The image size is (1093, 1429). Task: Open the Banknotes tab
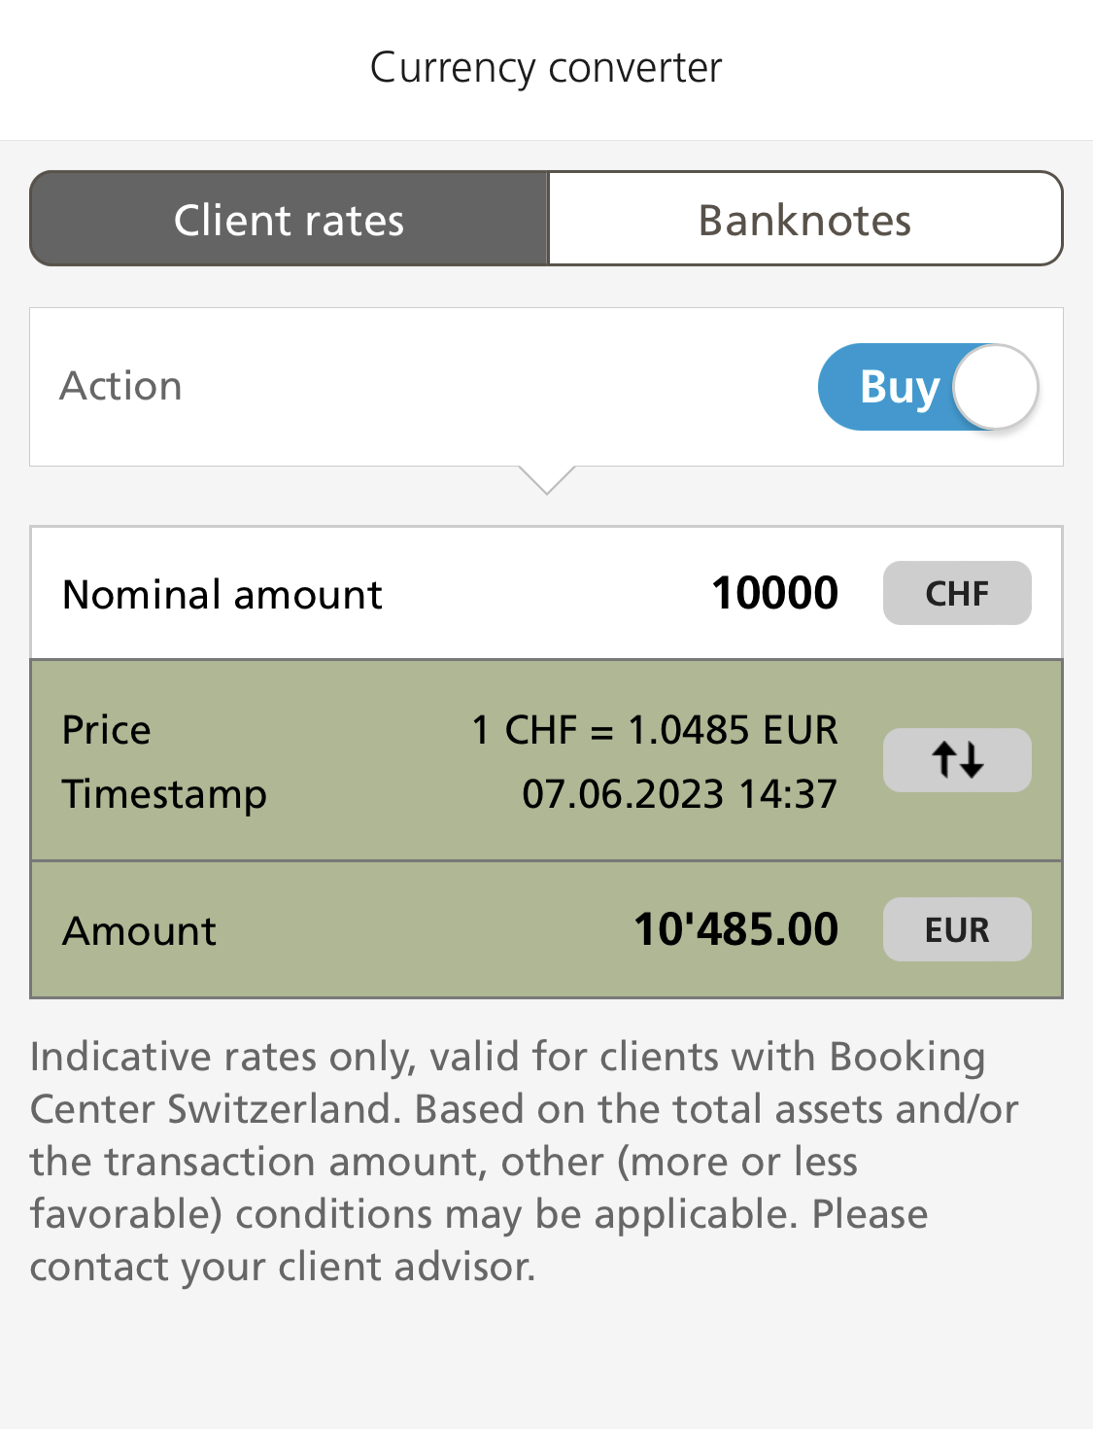[805, 219]
